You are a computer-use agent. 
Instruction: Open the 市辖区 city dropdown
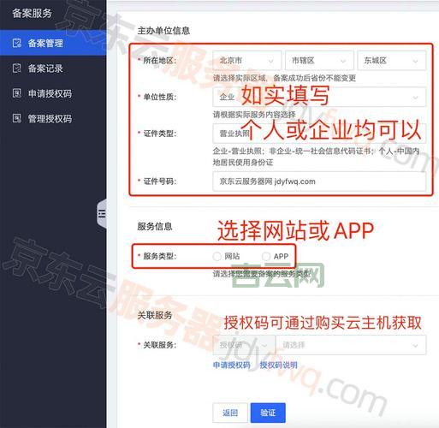tap(319, 61)
